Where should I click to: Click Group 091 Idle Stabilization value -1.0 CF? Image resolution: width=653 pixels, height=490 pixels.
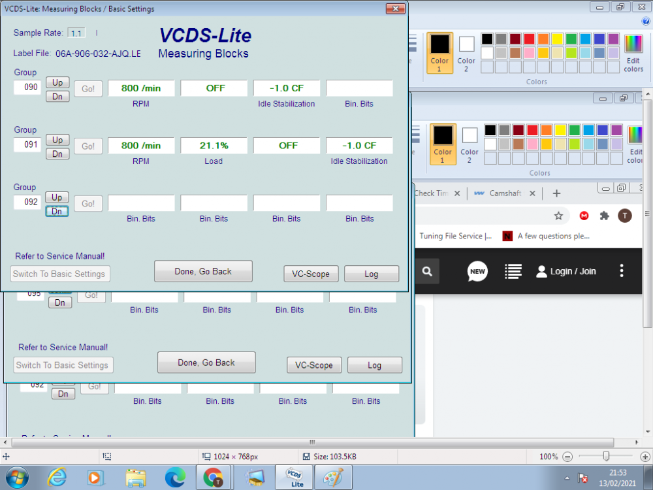point(359,146)
